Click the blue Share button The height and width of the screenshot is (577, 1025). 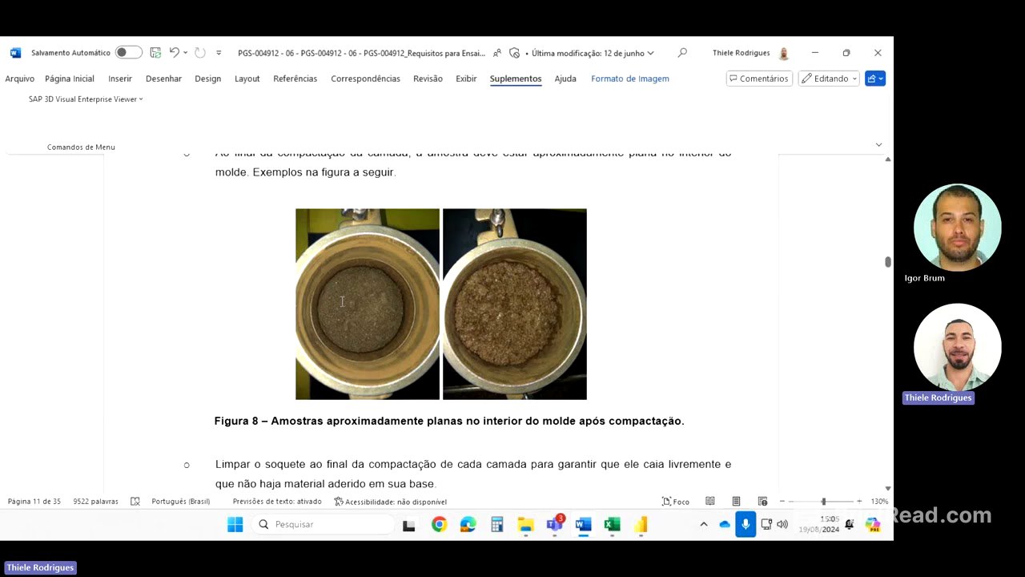[x=875, y=79]
